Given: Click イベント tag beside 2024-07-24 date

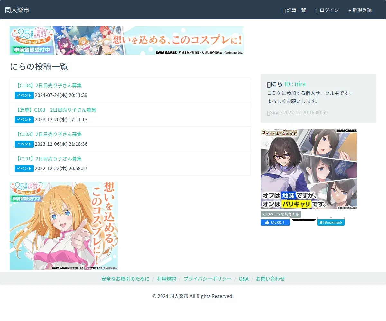Looking at the screenshot, I should pos(24,95).
